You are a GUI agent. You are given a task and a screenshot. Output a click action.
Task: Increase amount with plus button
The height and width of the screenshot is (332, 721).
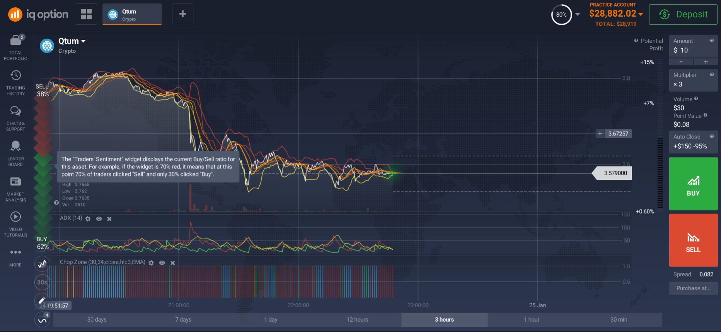(706, 62)
